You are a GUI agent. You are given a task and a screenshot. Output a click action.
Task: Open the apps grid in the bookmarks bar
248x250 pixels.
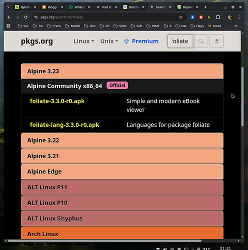click(8, 26)
